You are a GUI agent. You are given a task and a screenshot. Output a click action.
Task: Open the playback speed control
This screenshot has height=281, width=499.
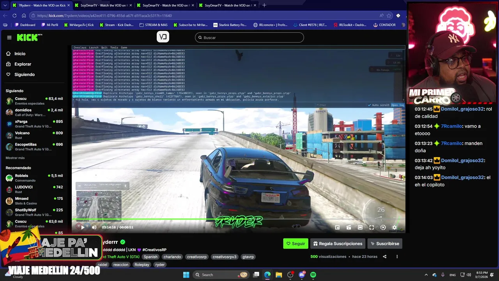(x=383, y=228)
